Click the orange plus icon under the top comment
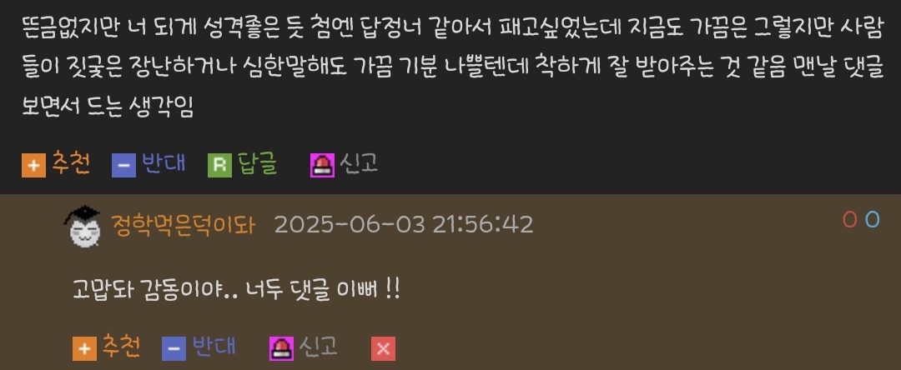This screenshot has height=370, width=901. pyautogui.click(x=34, y=166)
